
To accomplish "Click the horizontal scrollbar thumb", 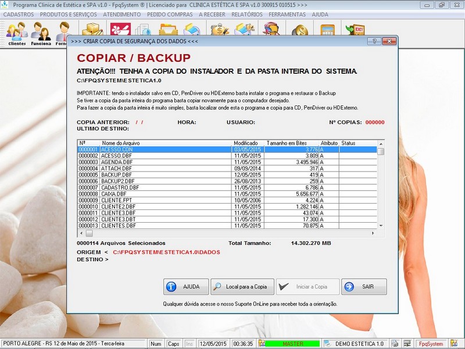I will (89, 233).
